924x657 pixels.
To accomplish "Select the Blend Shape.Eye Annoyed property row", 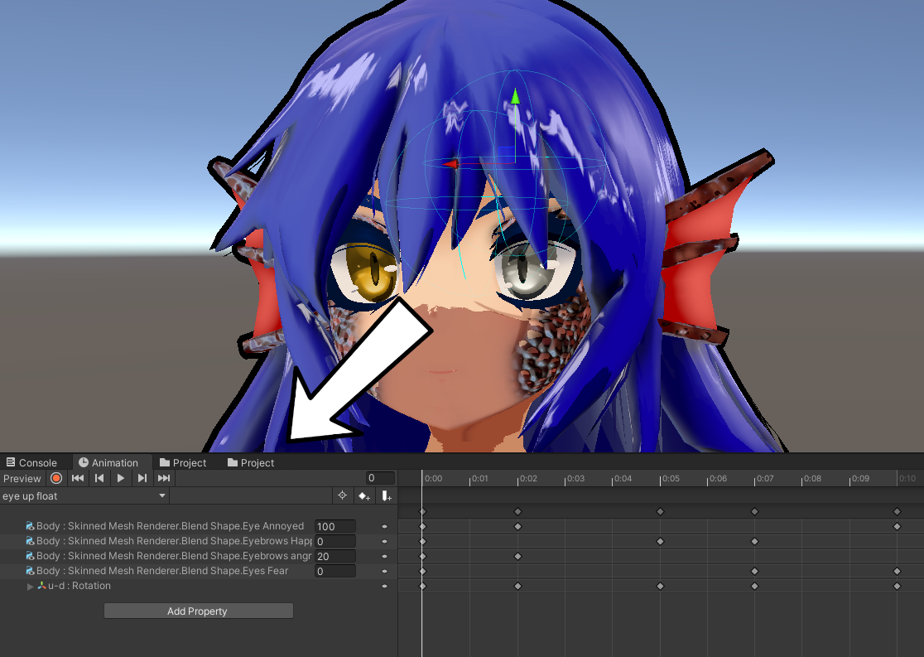I will (x=166, y=525).
